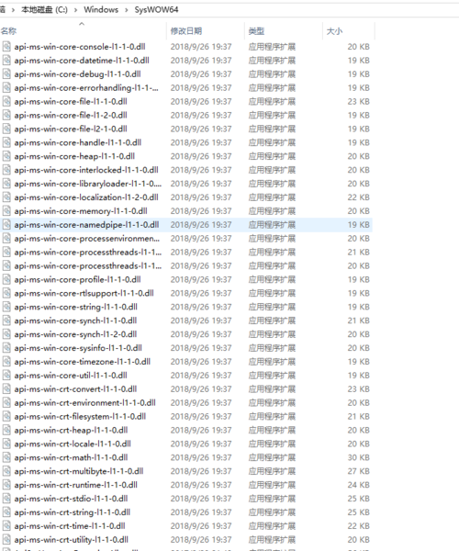The image size is (459, 551).
Task: Click the icon for api-ms-win-core-memory-l1-1-0.dll
Action: tap(6, 211)
